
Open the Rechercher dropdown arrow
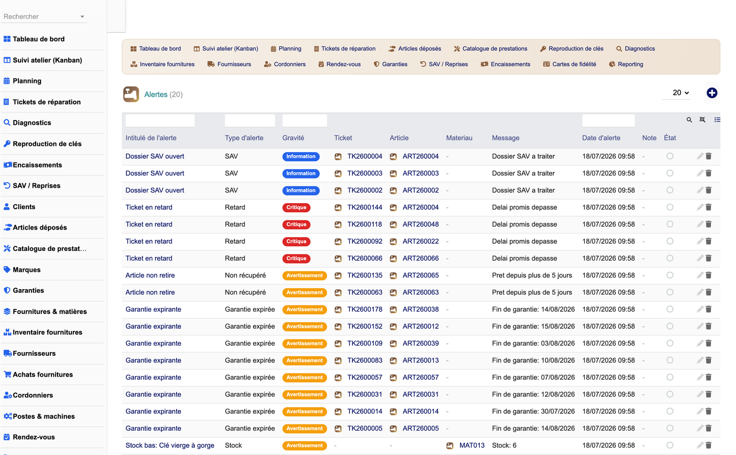click(82, 17)
